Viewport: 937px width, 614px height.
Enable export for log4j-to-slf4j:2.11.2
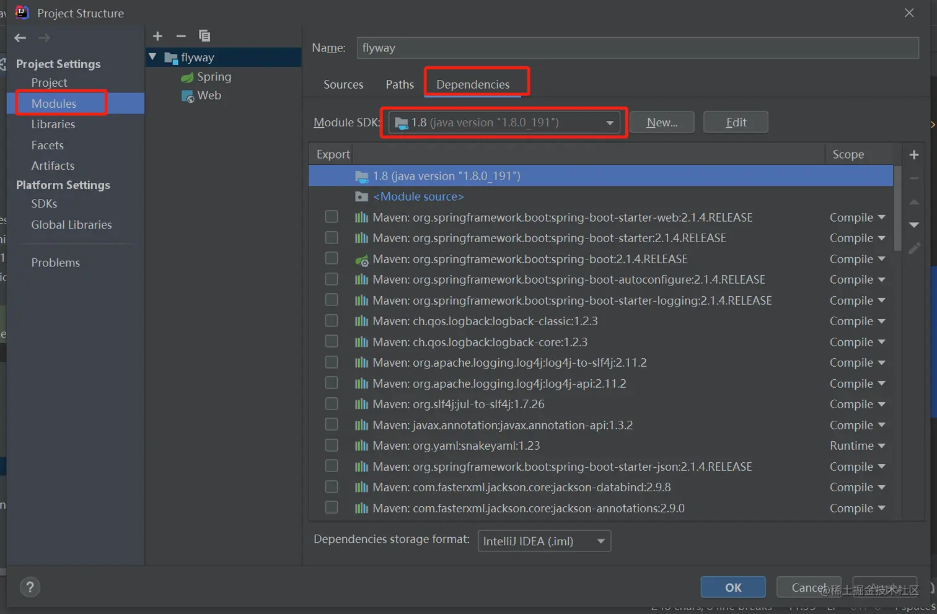[332, 362]
